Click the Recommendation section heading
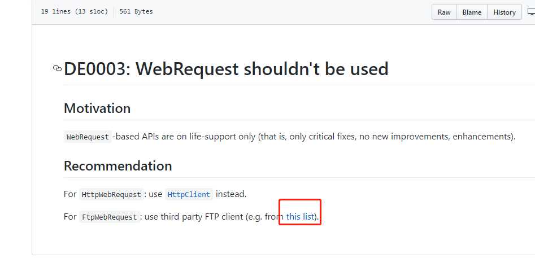Screen dimensions: 535x258 point(118,166)
